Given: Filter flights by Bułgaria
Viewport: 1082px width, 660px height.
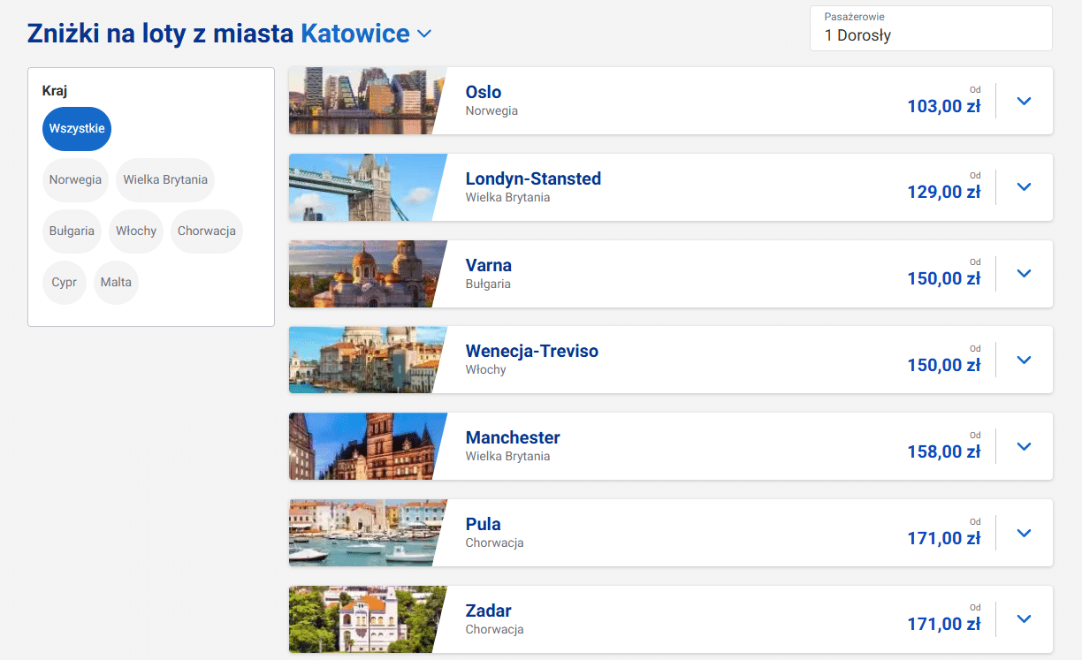Looking at the screenshot, I should pos(72,231).
